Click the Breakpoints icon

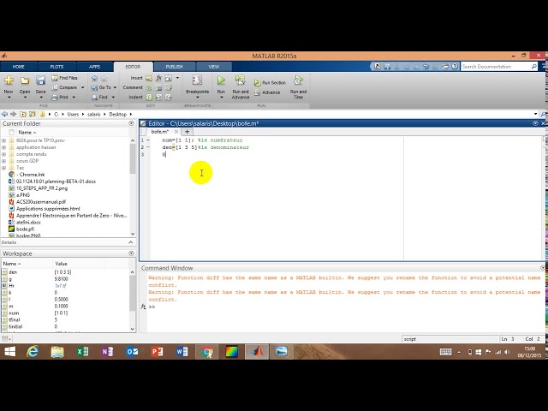(x=197, y=80)
